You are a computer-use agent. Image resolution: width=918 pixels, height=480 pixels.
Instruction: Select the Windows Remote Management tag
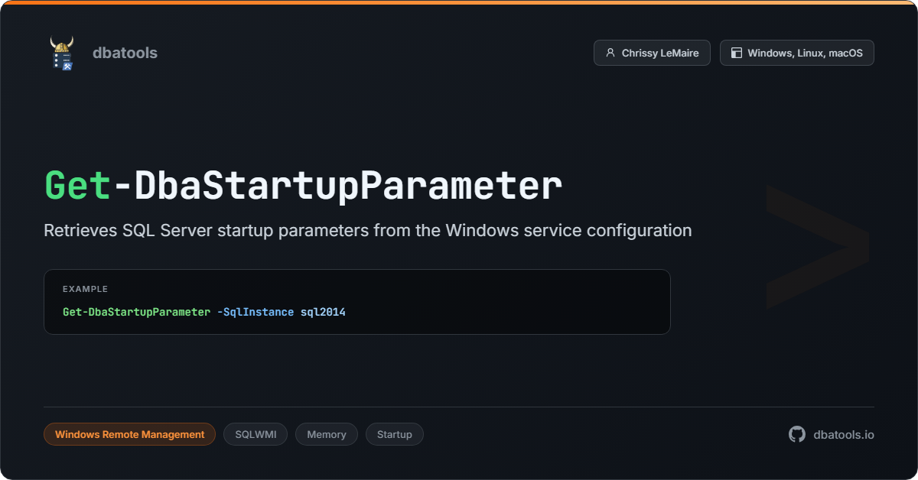click(130, 434)
